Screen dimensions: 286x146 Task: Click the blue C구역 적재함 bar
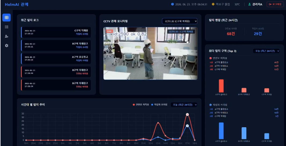(x=267, y=136)
